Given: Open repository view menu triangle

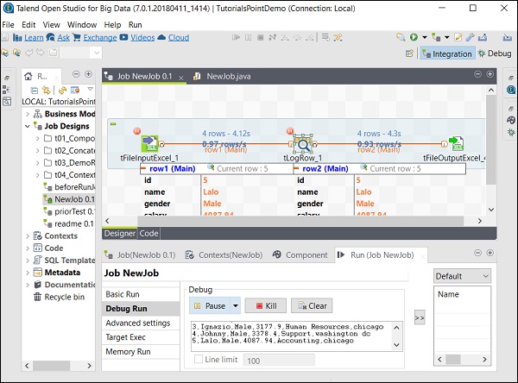Looking at the screenshot, I should click(x=90, y=89).
